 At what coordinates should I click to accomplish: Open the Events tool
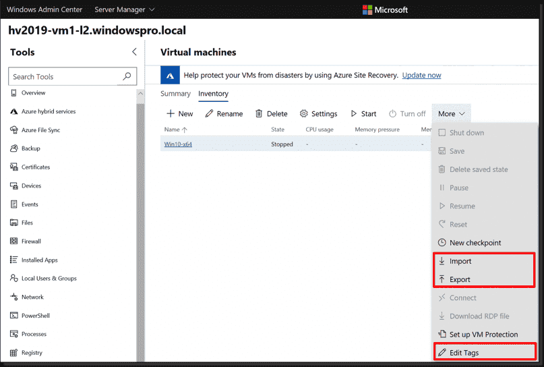[x=24, y=204]
